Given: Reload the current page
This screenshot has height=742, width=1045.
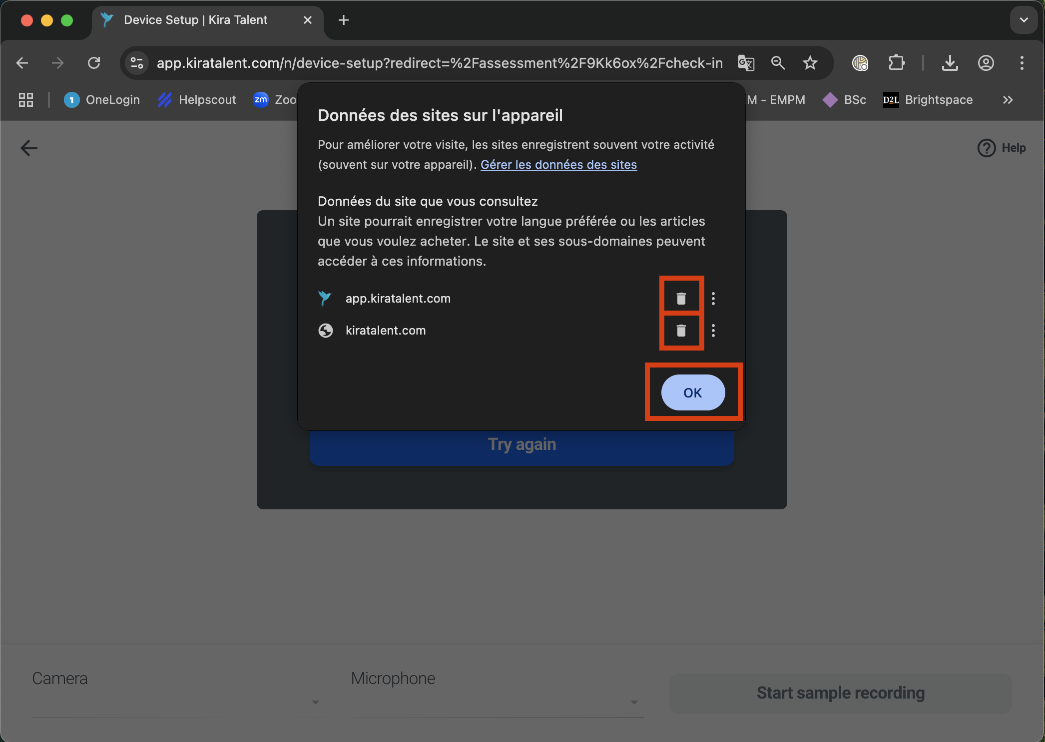Looking at the screenshot, I should tap(94, 63).
